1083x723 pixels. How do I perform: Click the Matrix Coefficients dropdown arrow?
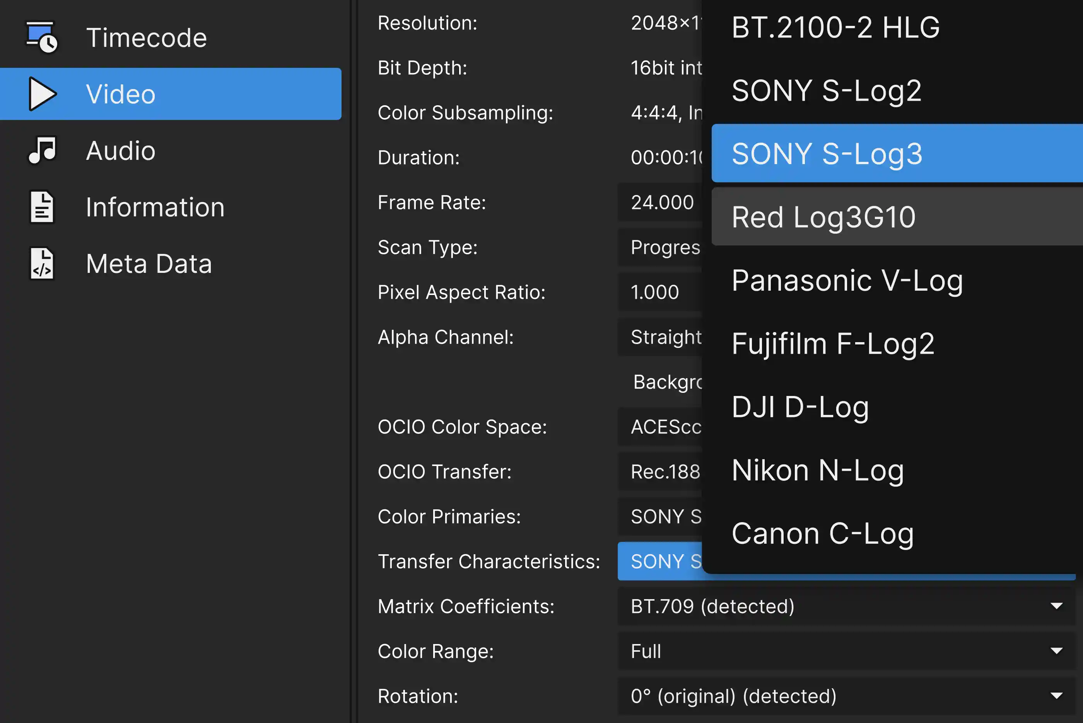click(1056, 606)
